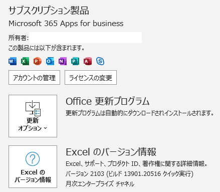Click the 更新プログラムは自動的に description text
Screen dimensions: 220x192
(x=140, y=113)
